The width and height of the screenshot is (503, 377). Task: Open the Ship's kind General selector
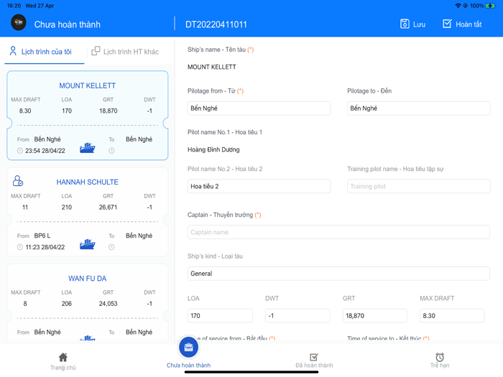pyautogui.click(x=338, y=274)
